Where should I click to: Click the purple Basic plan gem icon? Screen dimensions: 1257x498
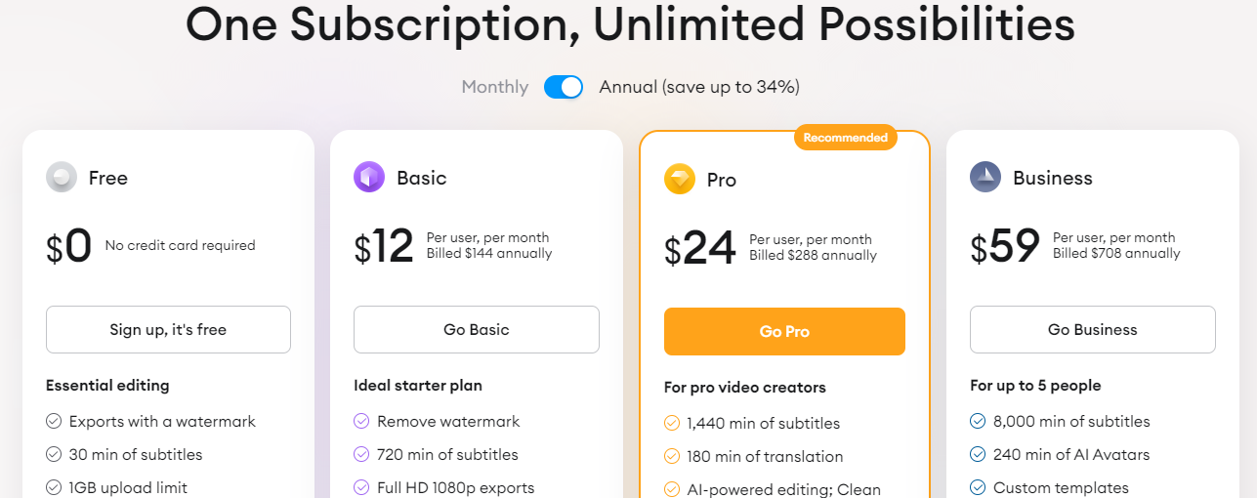[369, 178]
